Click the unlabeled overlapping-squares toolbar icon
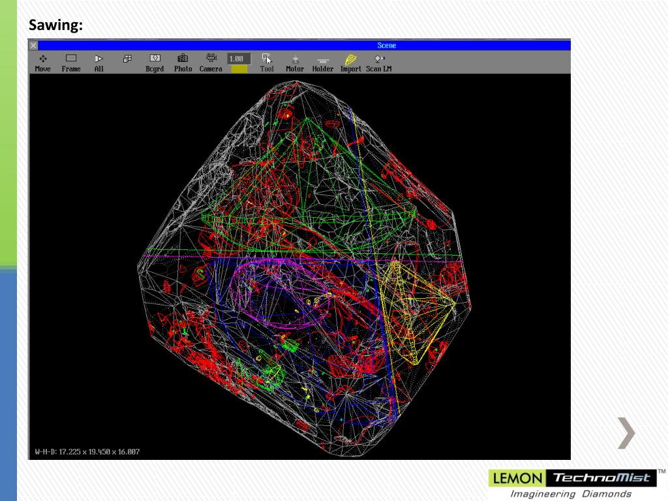Image resolution: width=668 pixels, height=501 pixels. (127, 59)
